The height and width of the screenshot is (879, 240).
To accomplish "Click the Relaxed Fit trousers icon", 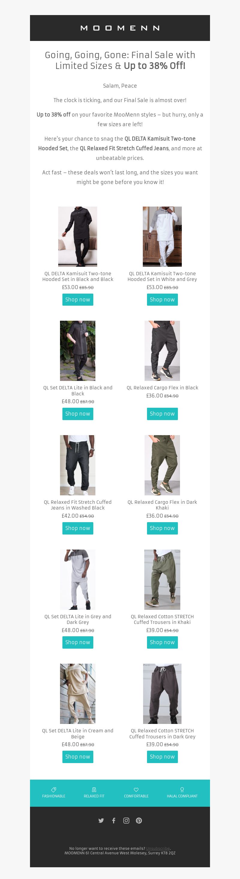I will coord(94,790).
